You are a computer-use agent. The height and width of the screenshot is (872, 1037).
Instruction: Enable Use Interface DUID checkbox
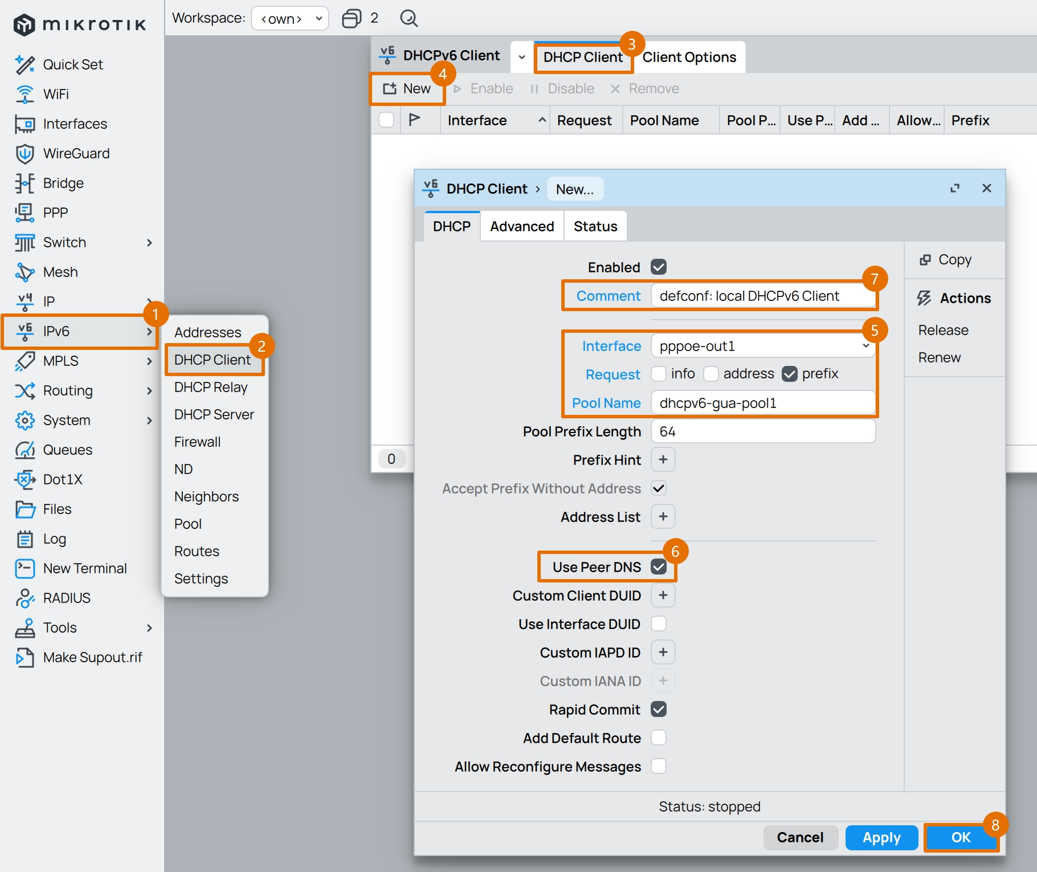tap(659, 624)
